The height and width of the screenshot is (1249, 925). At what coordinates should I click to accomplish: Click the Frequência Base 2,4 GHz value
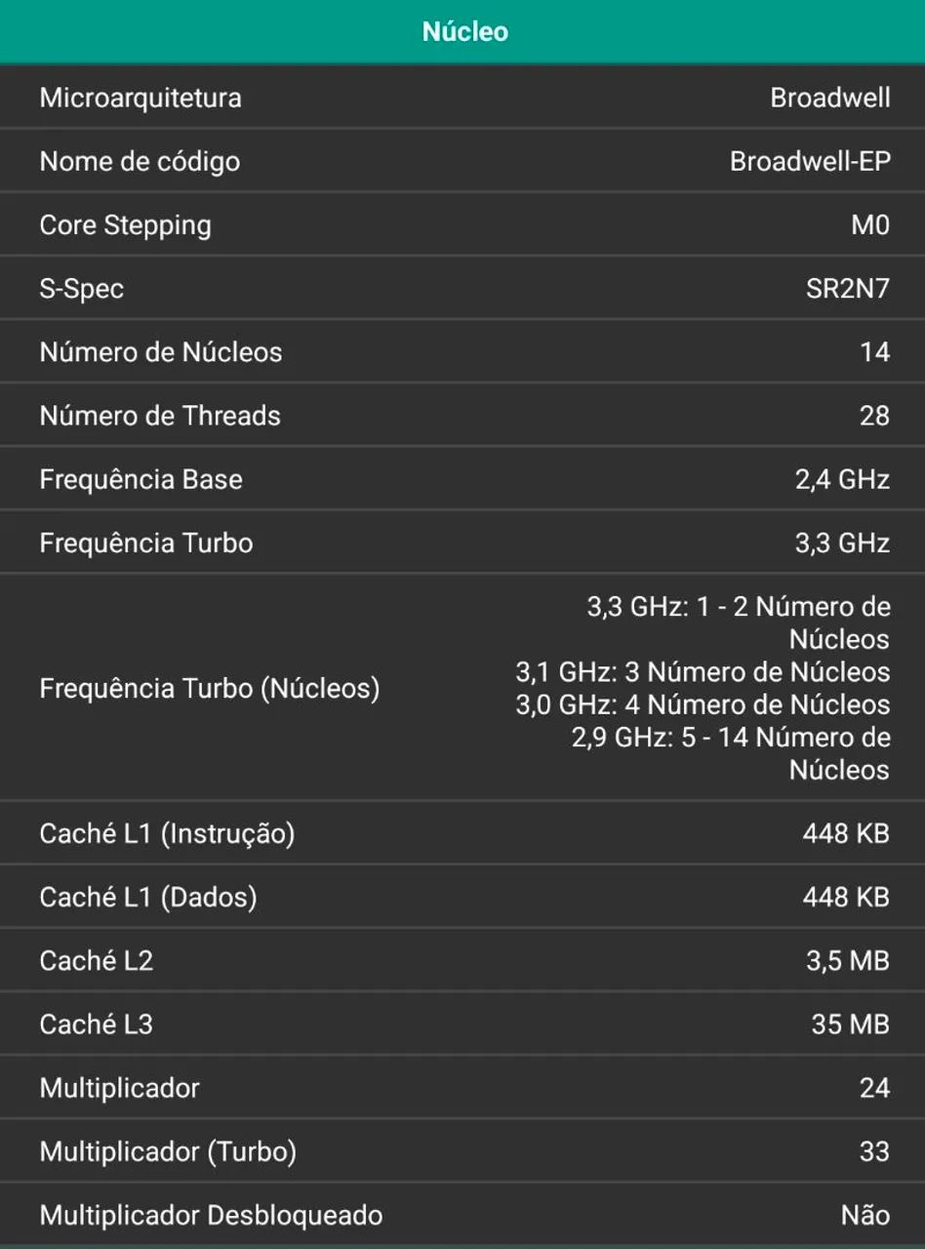point(842,479)
